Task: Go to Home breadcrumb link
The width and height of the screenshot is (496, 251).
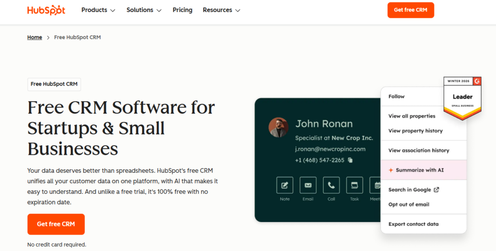Action: 34,37
